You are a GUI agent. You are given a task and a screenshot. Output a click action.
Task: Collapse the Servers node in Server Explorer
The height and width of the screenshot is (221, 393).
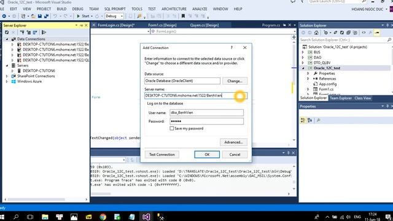point(7,66)
